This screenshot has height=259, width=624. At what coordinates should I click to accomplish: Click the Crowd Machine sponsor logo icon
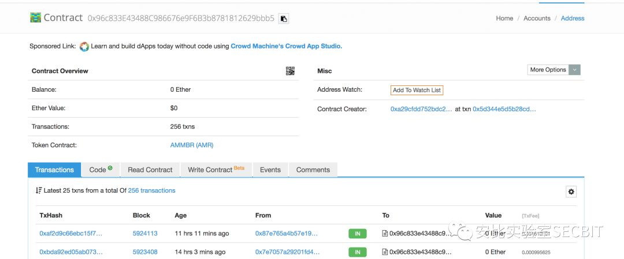[84, 47]
